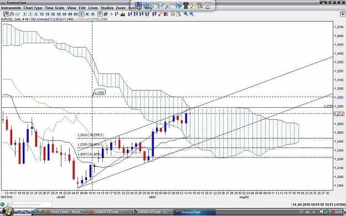Click the 'Type instrument name' field
Image resolution: width=346 pixels, height=216 pixels.
[x=32, y=204]
